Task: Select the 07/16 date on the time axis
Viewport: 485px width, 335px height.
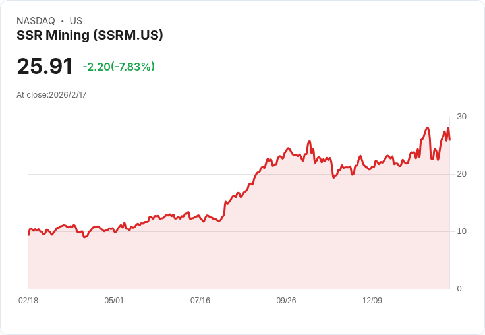Action: click(x=200, y=301)
